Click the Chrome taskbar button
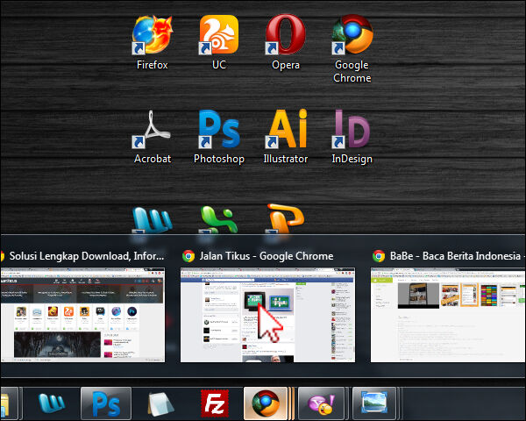This screenshot has height=421, width=526. coord(266,403)
